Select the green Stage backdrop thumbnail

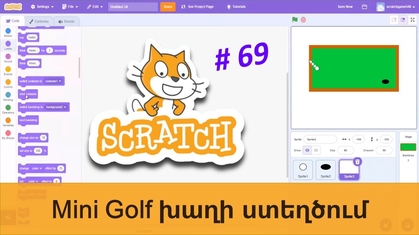click(x=408, y=147)
